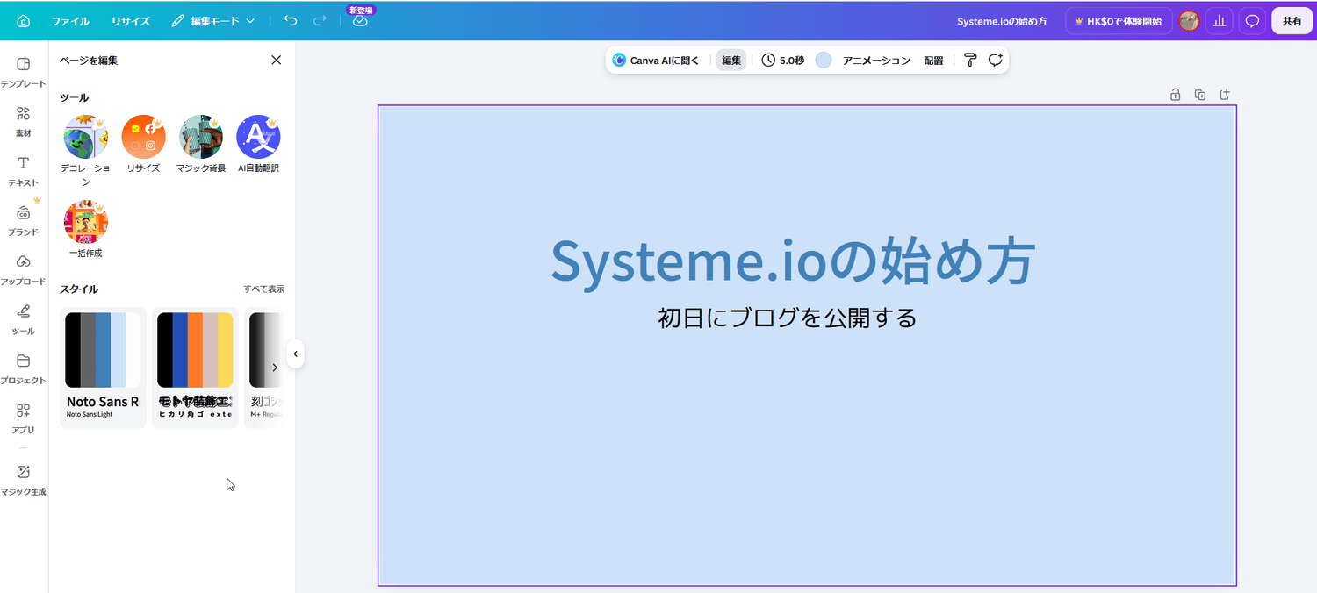
Task: Select the copy style paint roller icon
Action: pyautogui.click(x=970, y=61)
